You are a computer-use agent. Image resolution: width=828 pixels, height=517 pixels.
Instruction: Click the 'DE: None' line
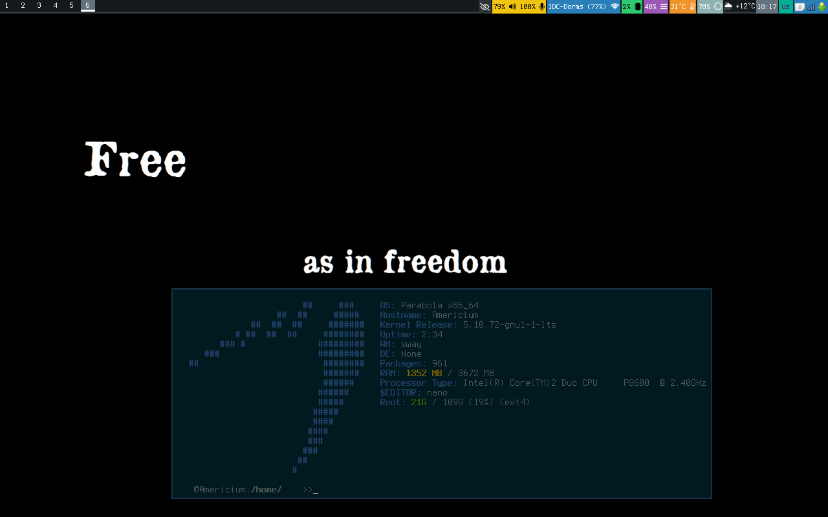[x=401, y=354]
